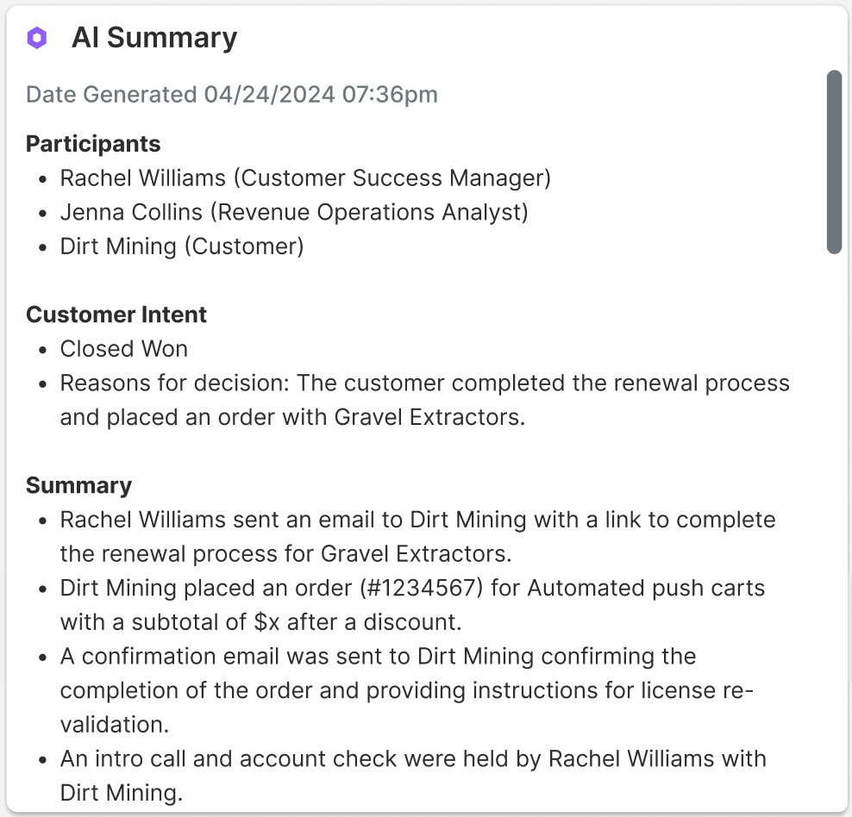The height and width of the screenshot is (817, 852).
Task: Select the renewal process email bullet
Action: [417, 536]
